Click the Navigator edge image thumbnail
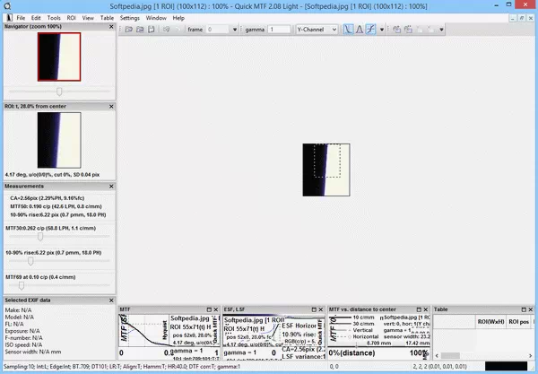 coord(59,57)
